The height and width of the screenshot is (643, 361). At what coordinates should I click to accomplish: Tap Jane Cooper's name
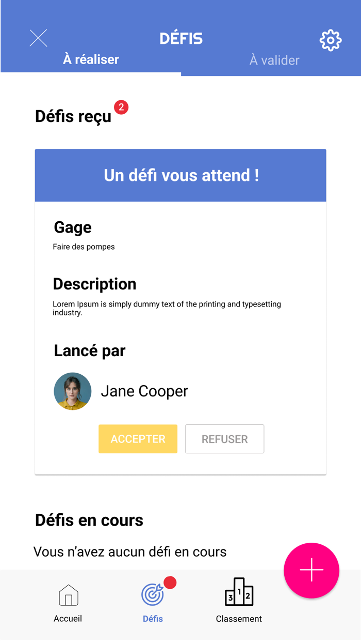[x=144, y=391]
